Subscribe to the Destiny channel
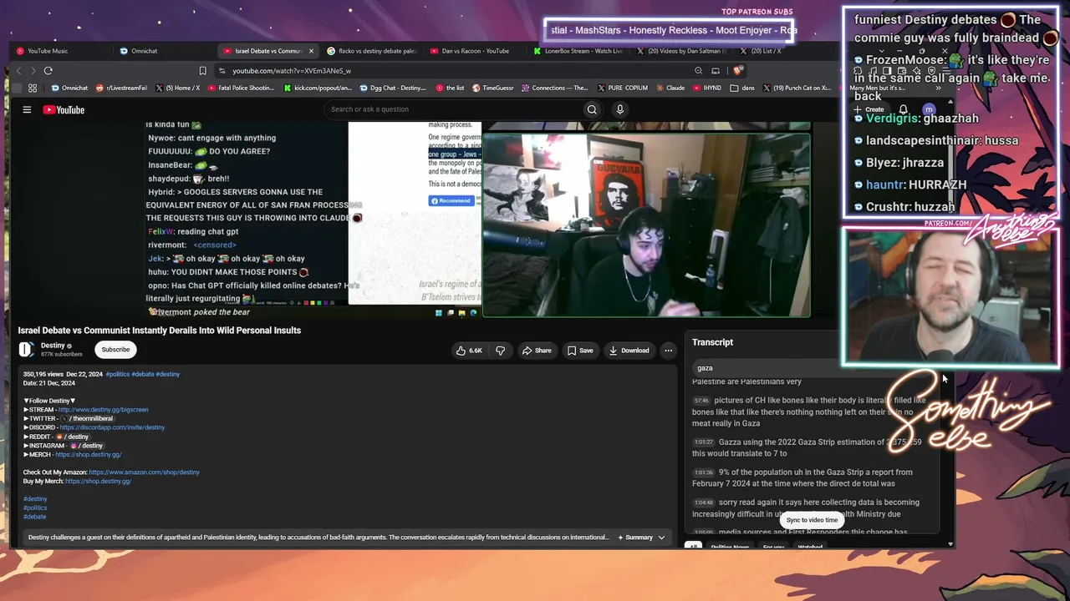 pyautogui.click(x=115, y=350)
